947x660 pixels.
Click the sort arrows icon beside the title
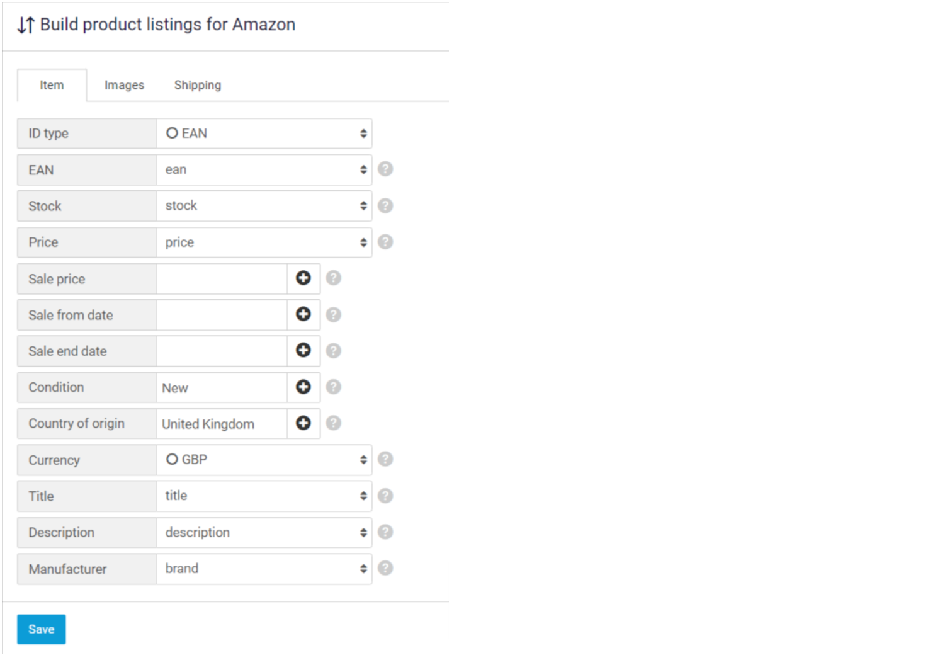(25, 25)
